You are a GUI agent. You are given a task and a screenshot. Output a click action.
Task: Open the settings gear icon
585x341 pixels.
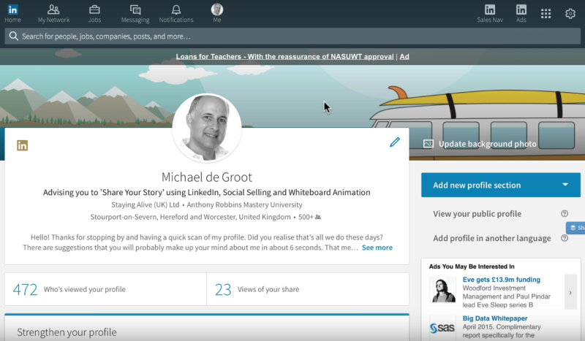pyautogui.click(x=570, y=14)
